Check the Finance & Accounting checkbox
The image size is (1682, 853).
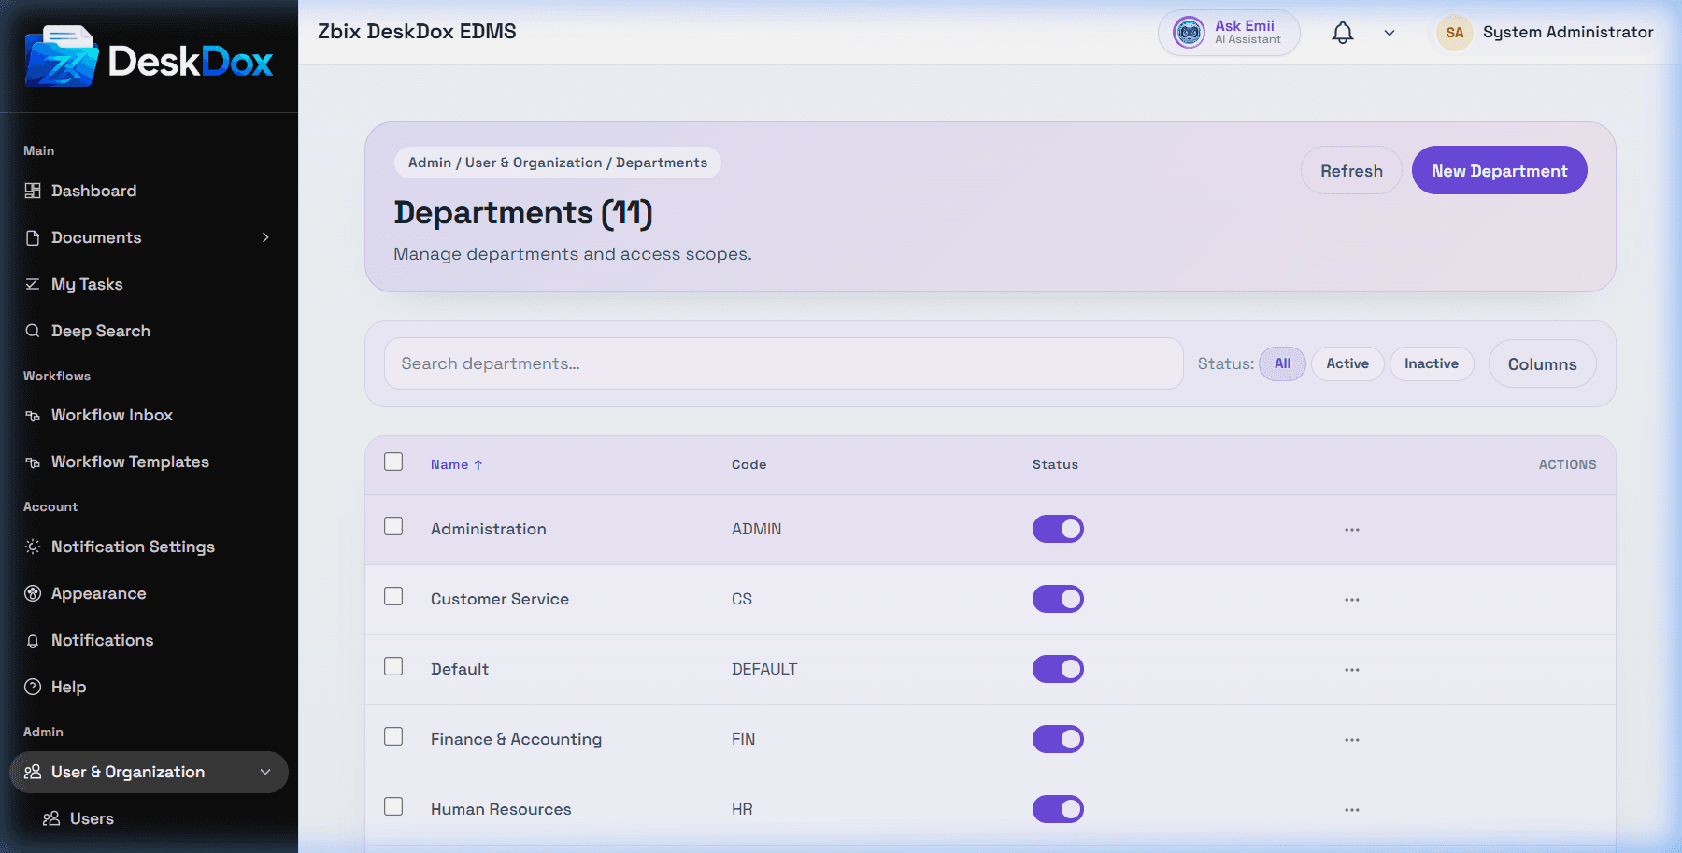(393, 736)
